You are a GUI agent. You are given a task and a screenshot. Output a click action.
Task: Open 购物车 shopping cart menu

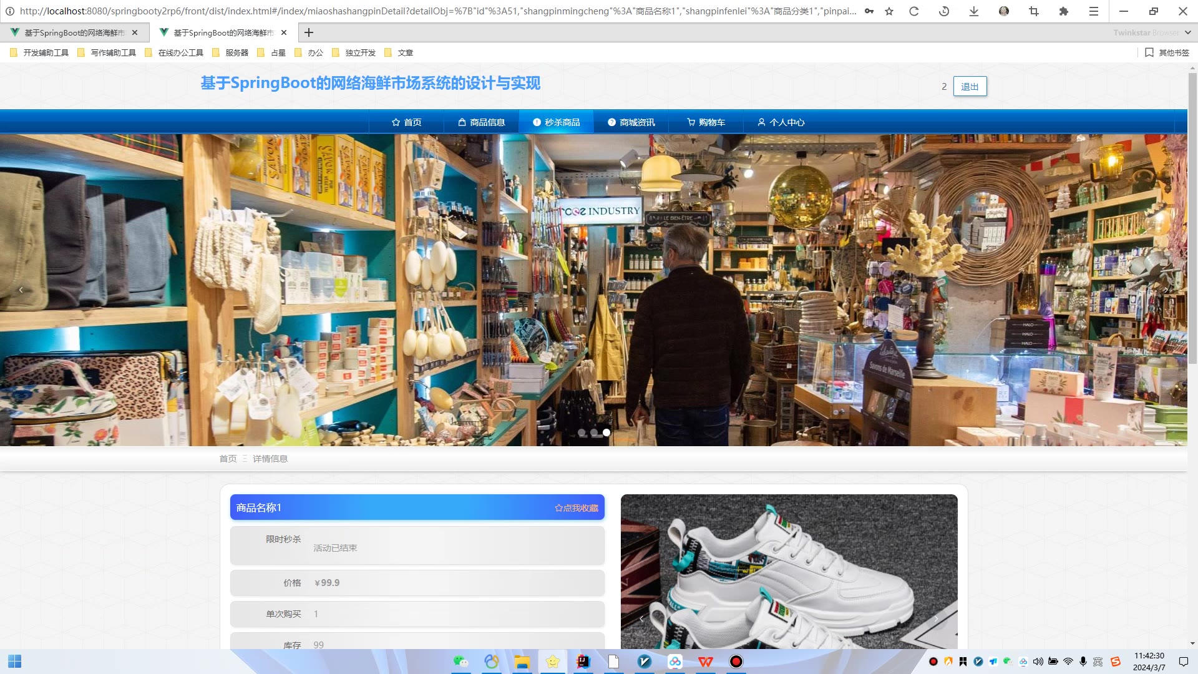(706, 122)
